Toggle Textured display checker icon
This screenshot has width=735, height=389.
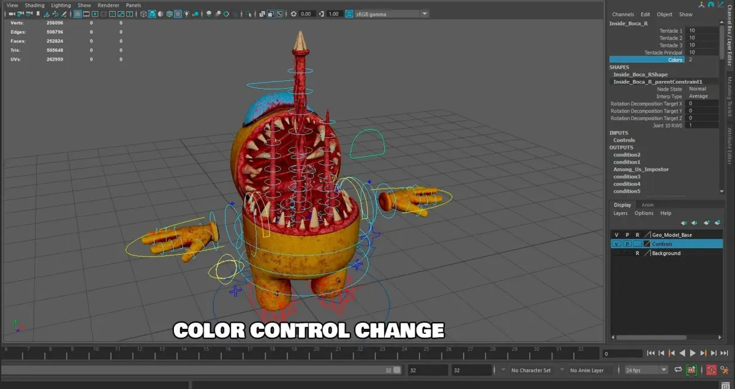[178, 13]
